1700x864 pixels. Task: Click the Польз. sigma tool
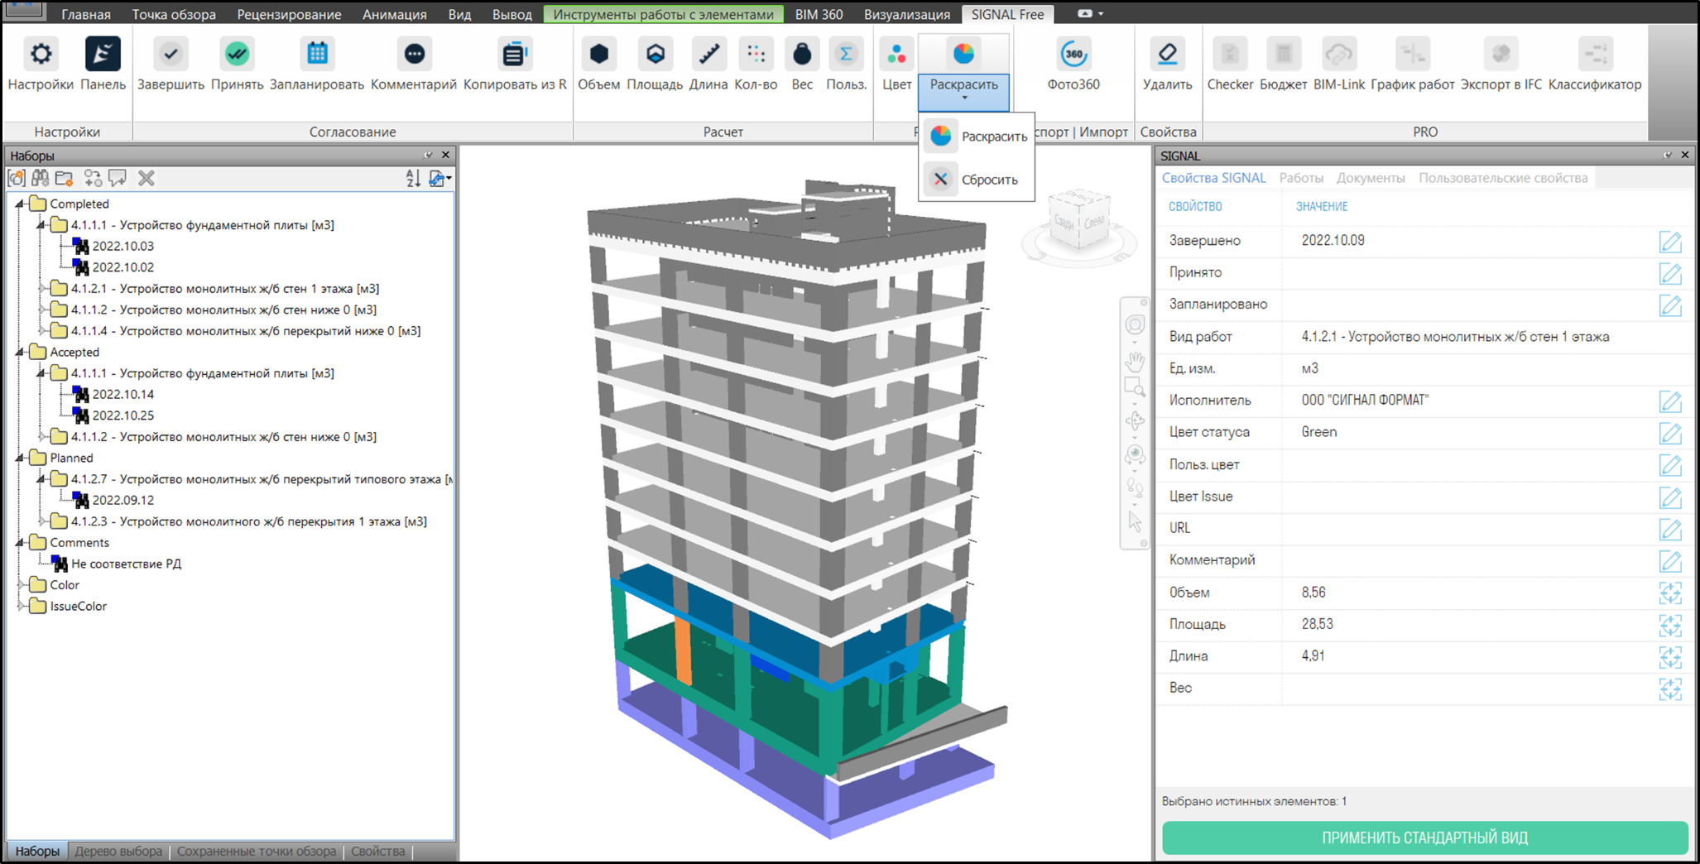(x=846, y=55)
